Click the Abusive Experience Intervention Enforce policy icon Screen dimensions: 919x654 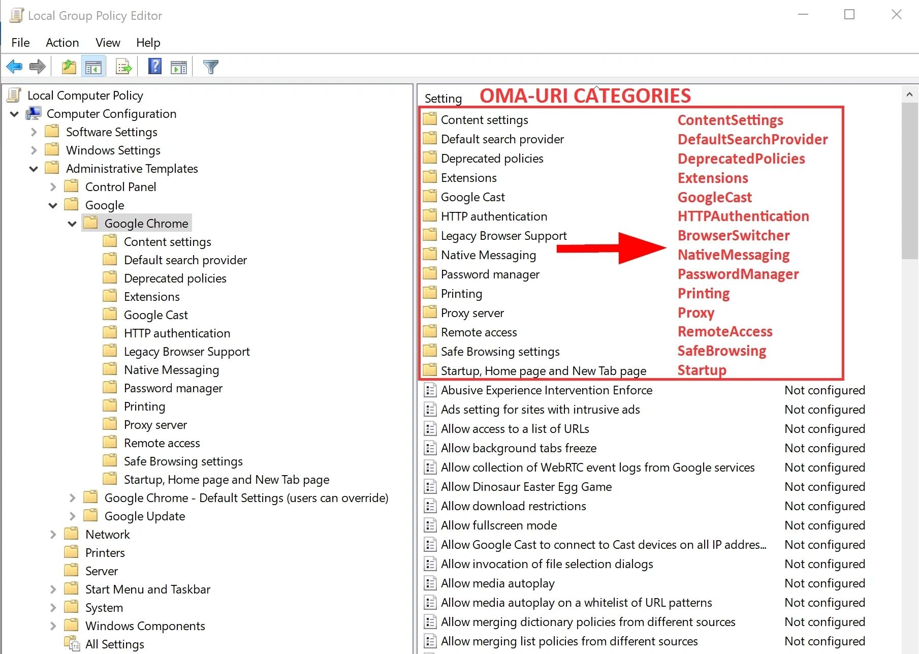[x=430, y=390]
